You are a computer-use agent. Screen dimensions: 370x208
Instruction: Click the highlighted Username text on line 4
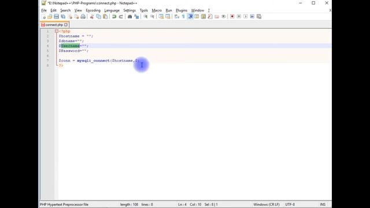pos(71,46)
